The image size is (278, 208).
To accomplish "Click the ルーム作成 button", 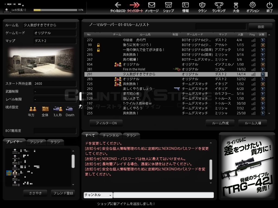I will (x=220, y=123).
